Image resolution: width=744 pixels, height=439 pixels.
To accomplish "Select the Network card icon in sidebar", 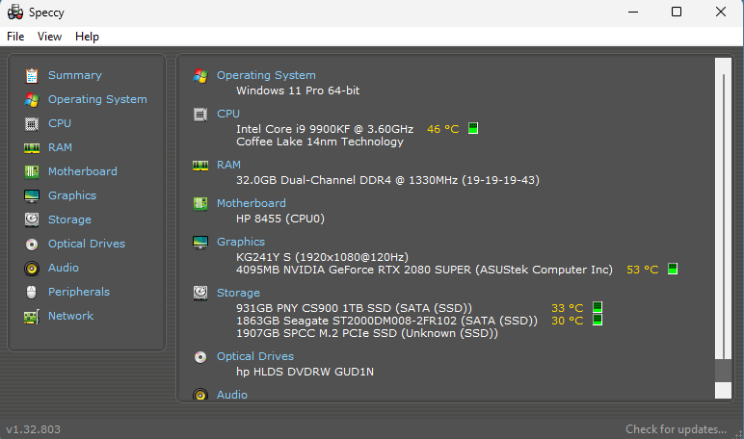I will click(x=32, y=316).
